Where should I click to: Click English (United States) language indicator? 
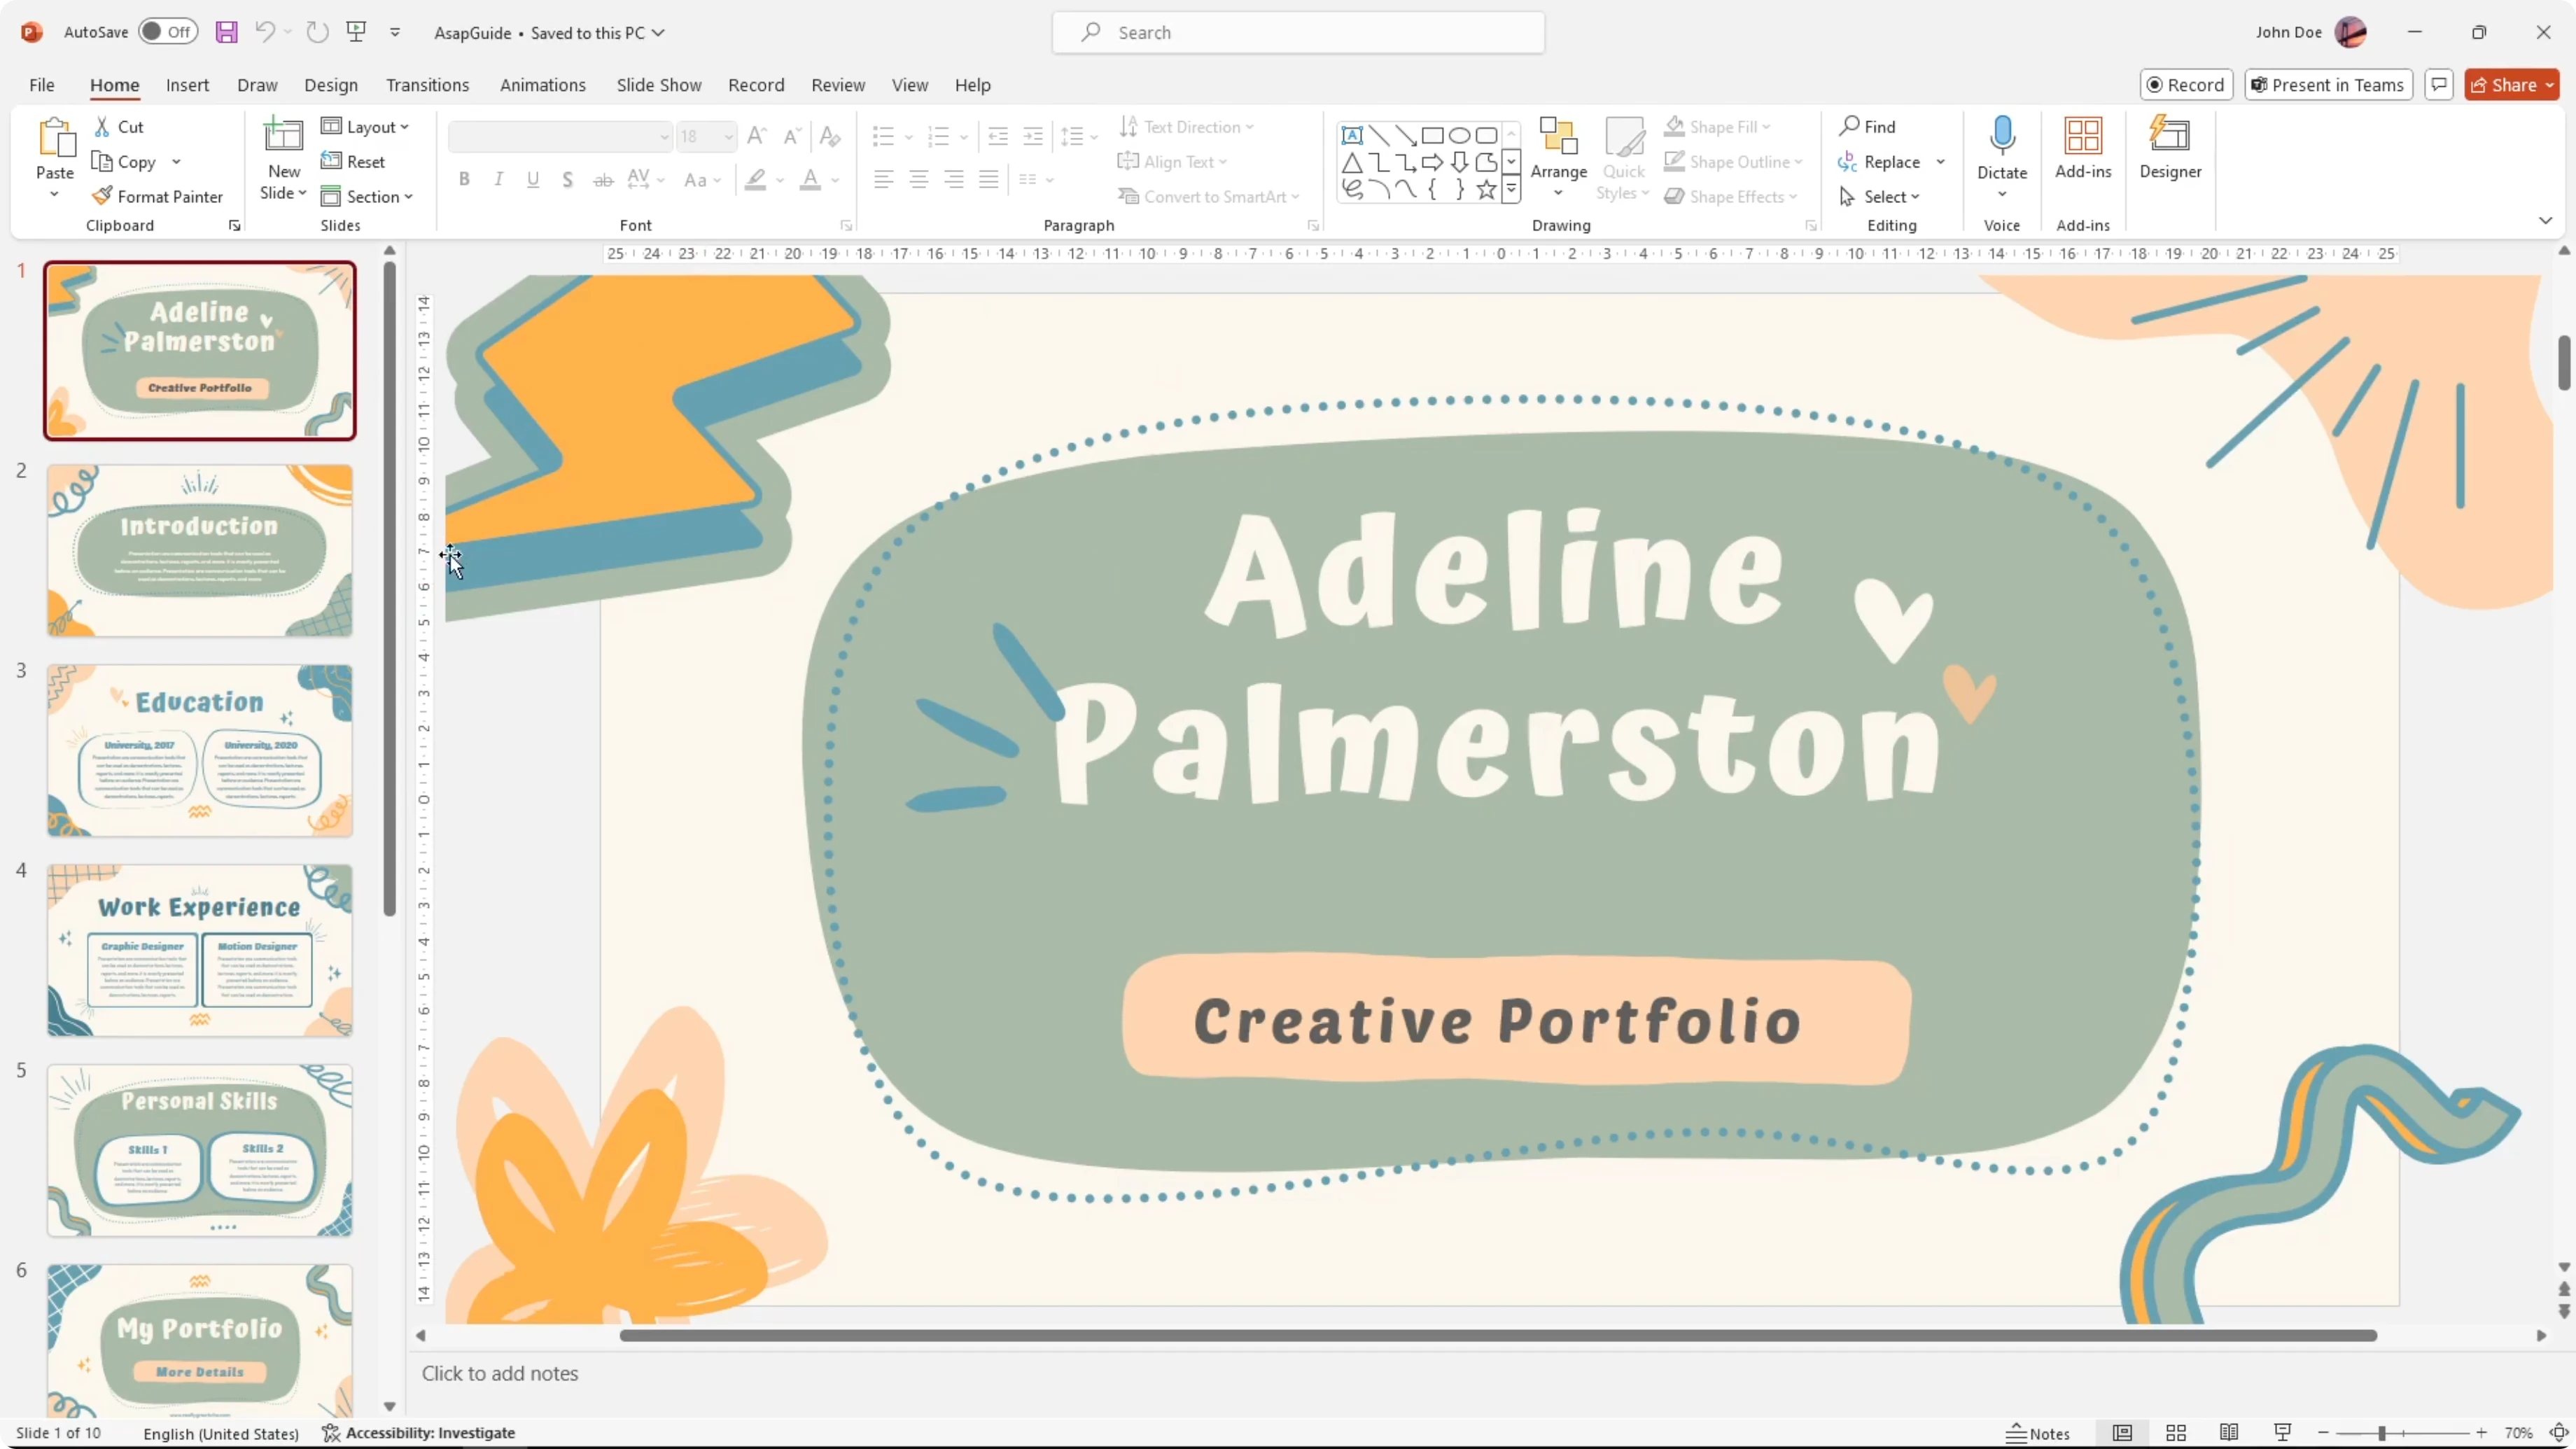[221, 1433]
